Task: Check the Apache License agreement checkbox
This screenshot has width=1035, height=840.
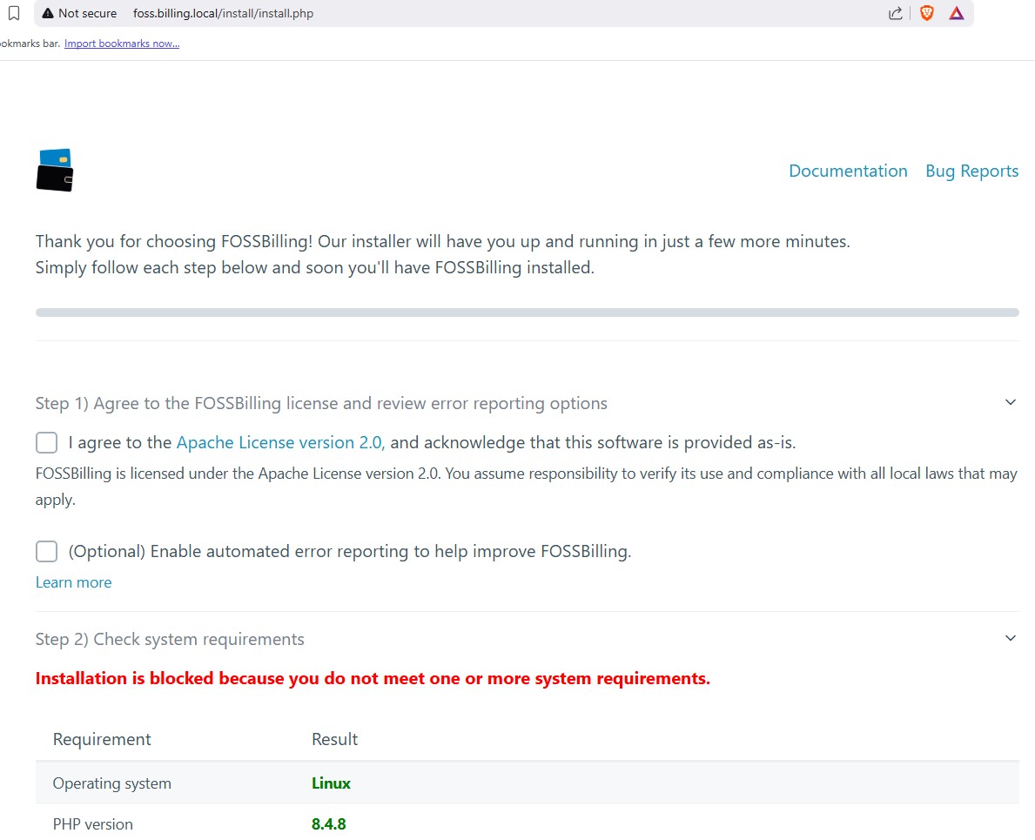Action: coord(46,443)
